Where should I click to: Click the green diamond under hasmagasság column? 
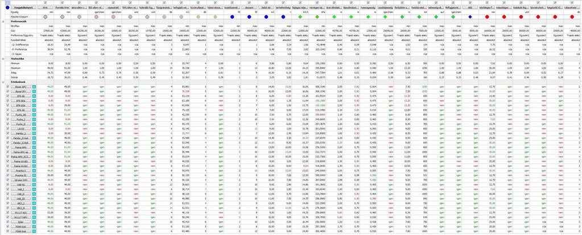[x=368, y=17]
